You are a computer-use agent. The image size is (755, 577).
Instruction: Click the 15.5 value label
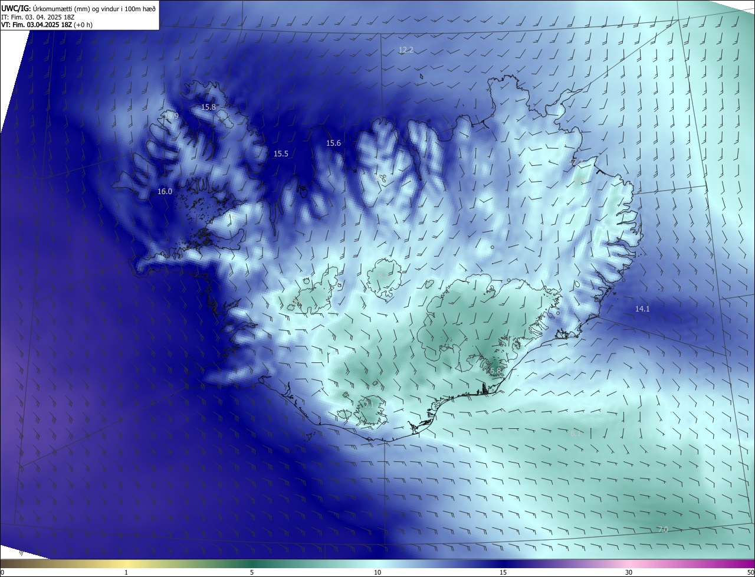(x=281, y=153)
